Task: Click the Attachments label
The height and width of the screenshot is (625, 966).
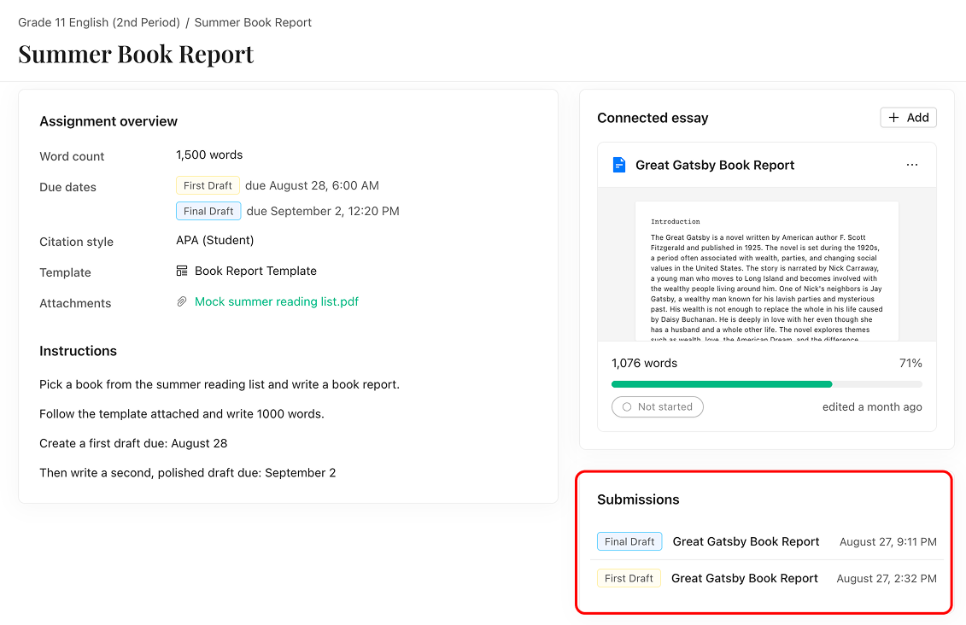Action: coord(75,304)
